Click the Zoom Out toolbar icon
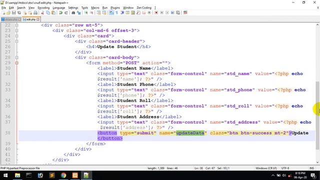This screenshot has width=320, height=180. (x=91, y=12)
